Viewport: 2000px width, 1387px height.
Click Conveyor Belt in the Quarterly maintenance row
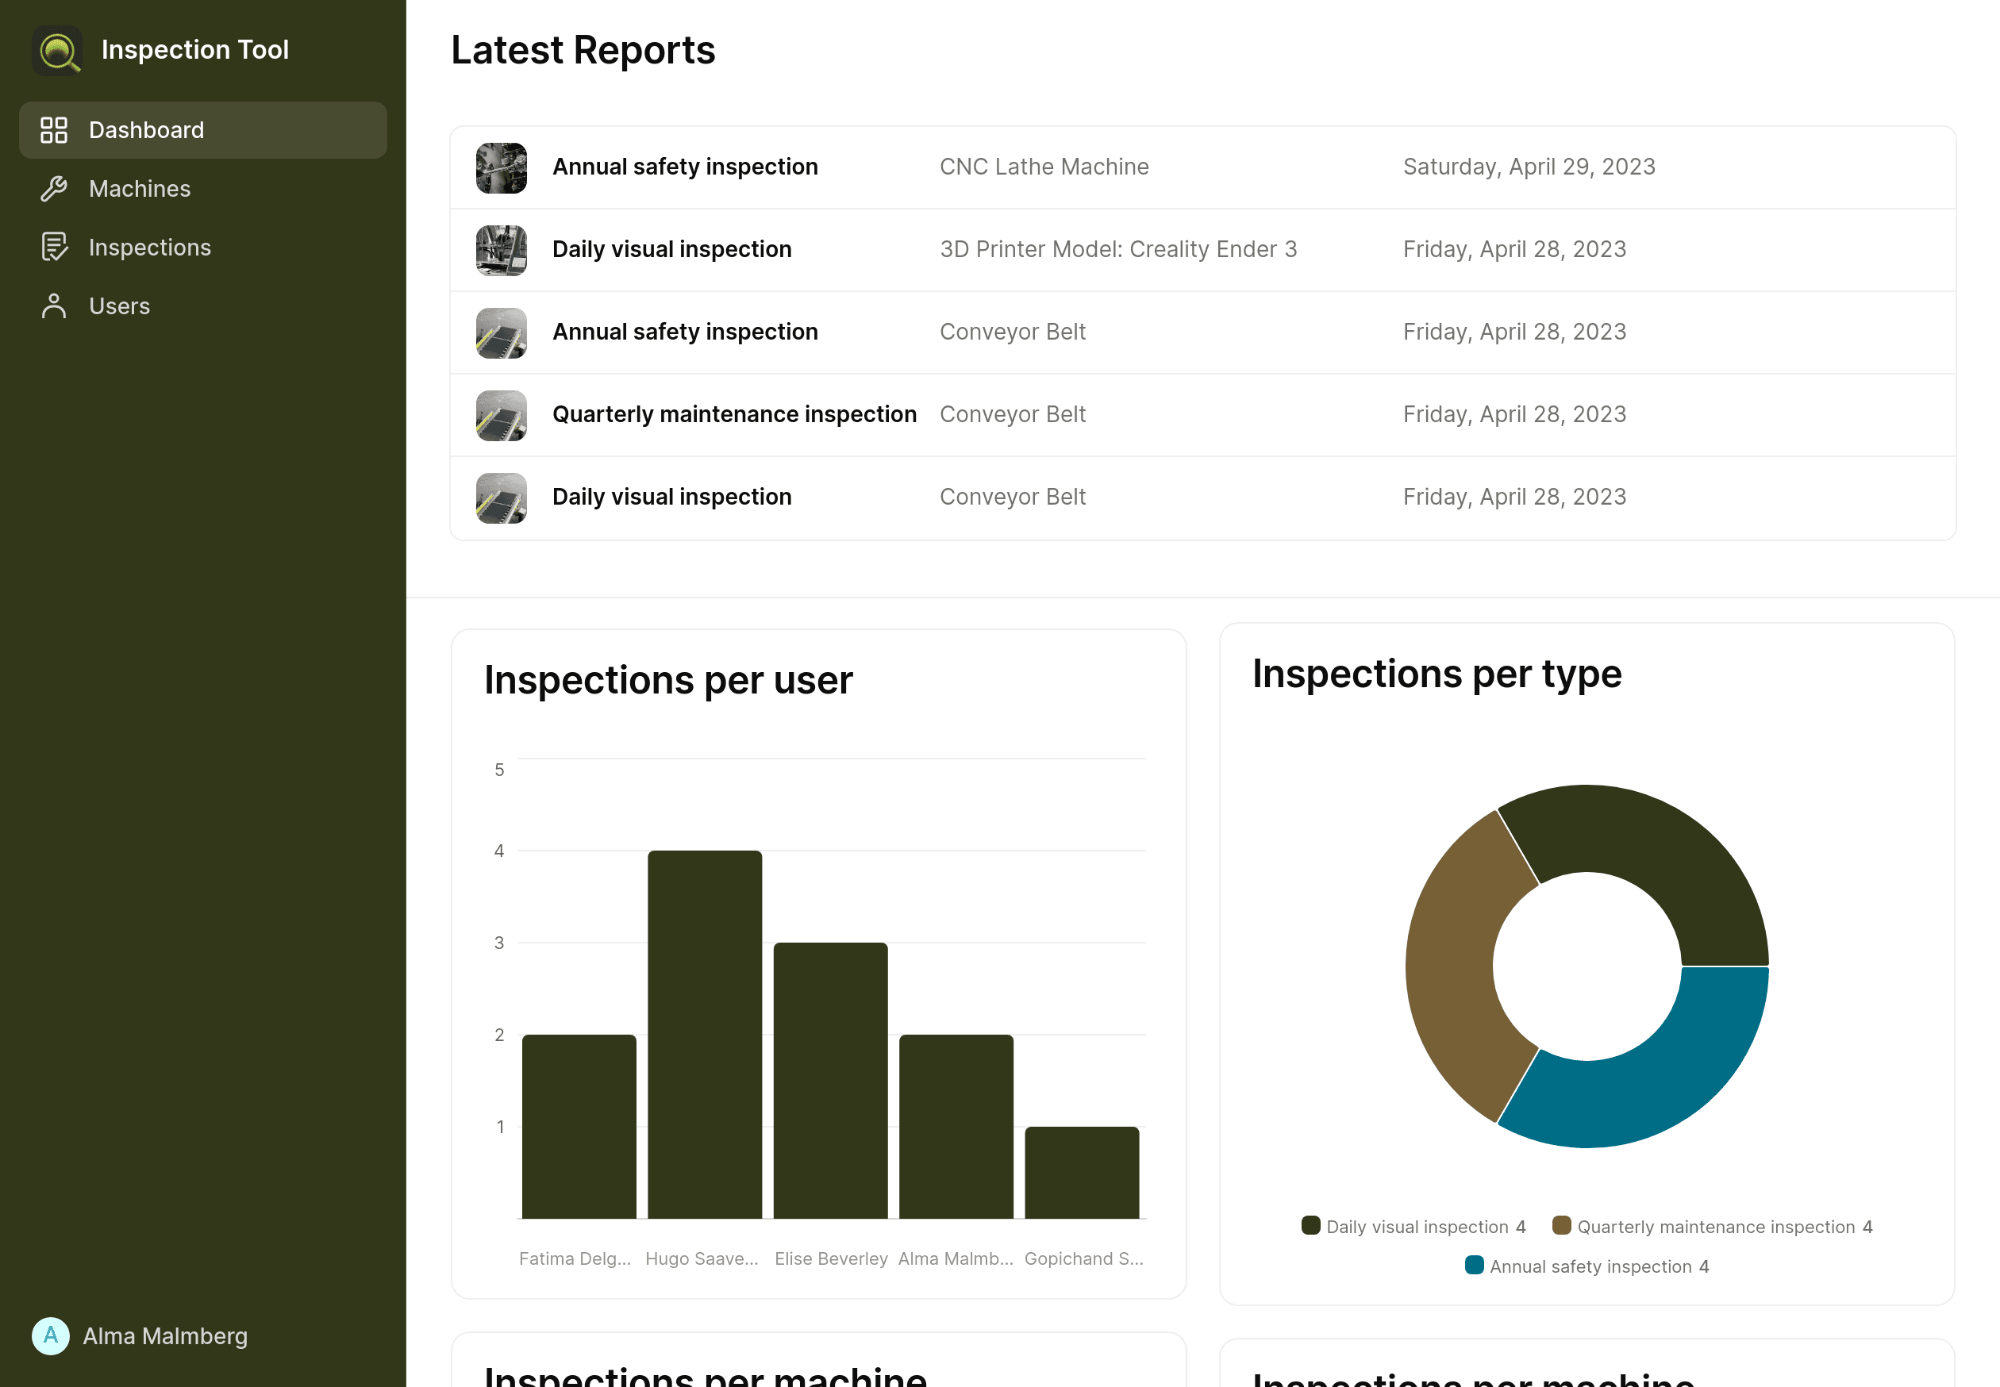click(x=1013, y=414)
